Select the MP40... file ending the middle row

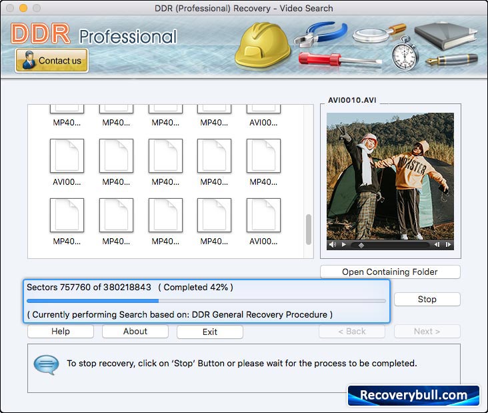tap(263, 162)
